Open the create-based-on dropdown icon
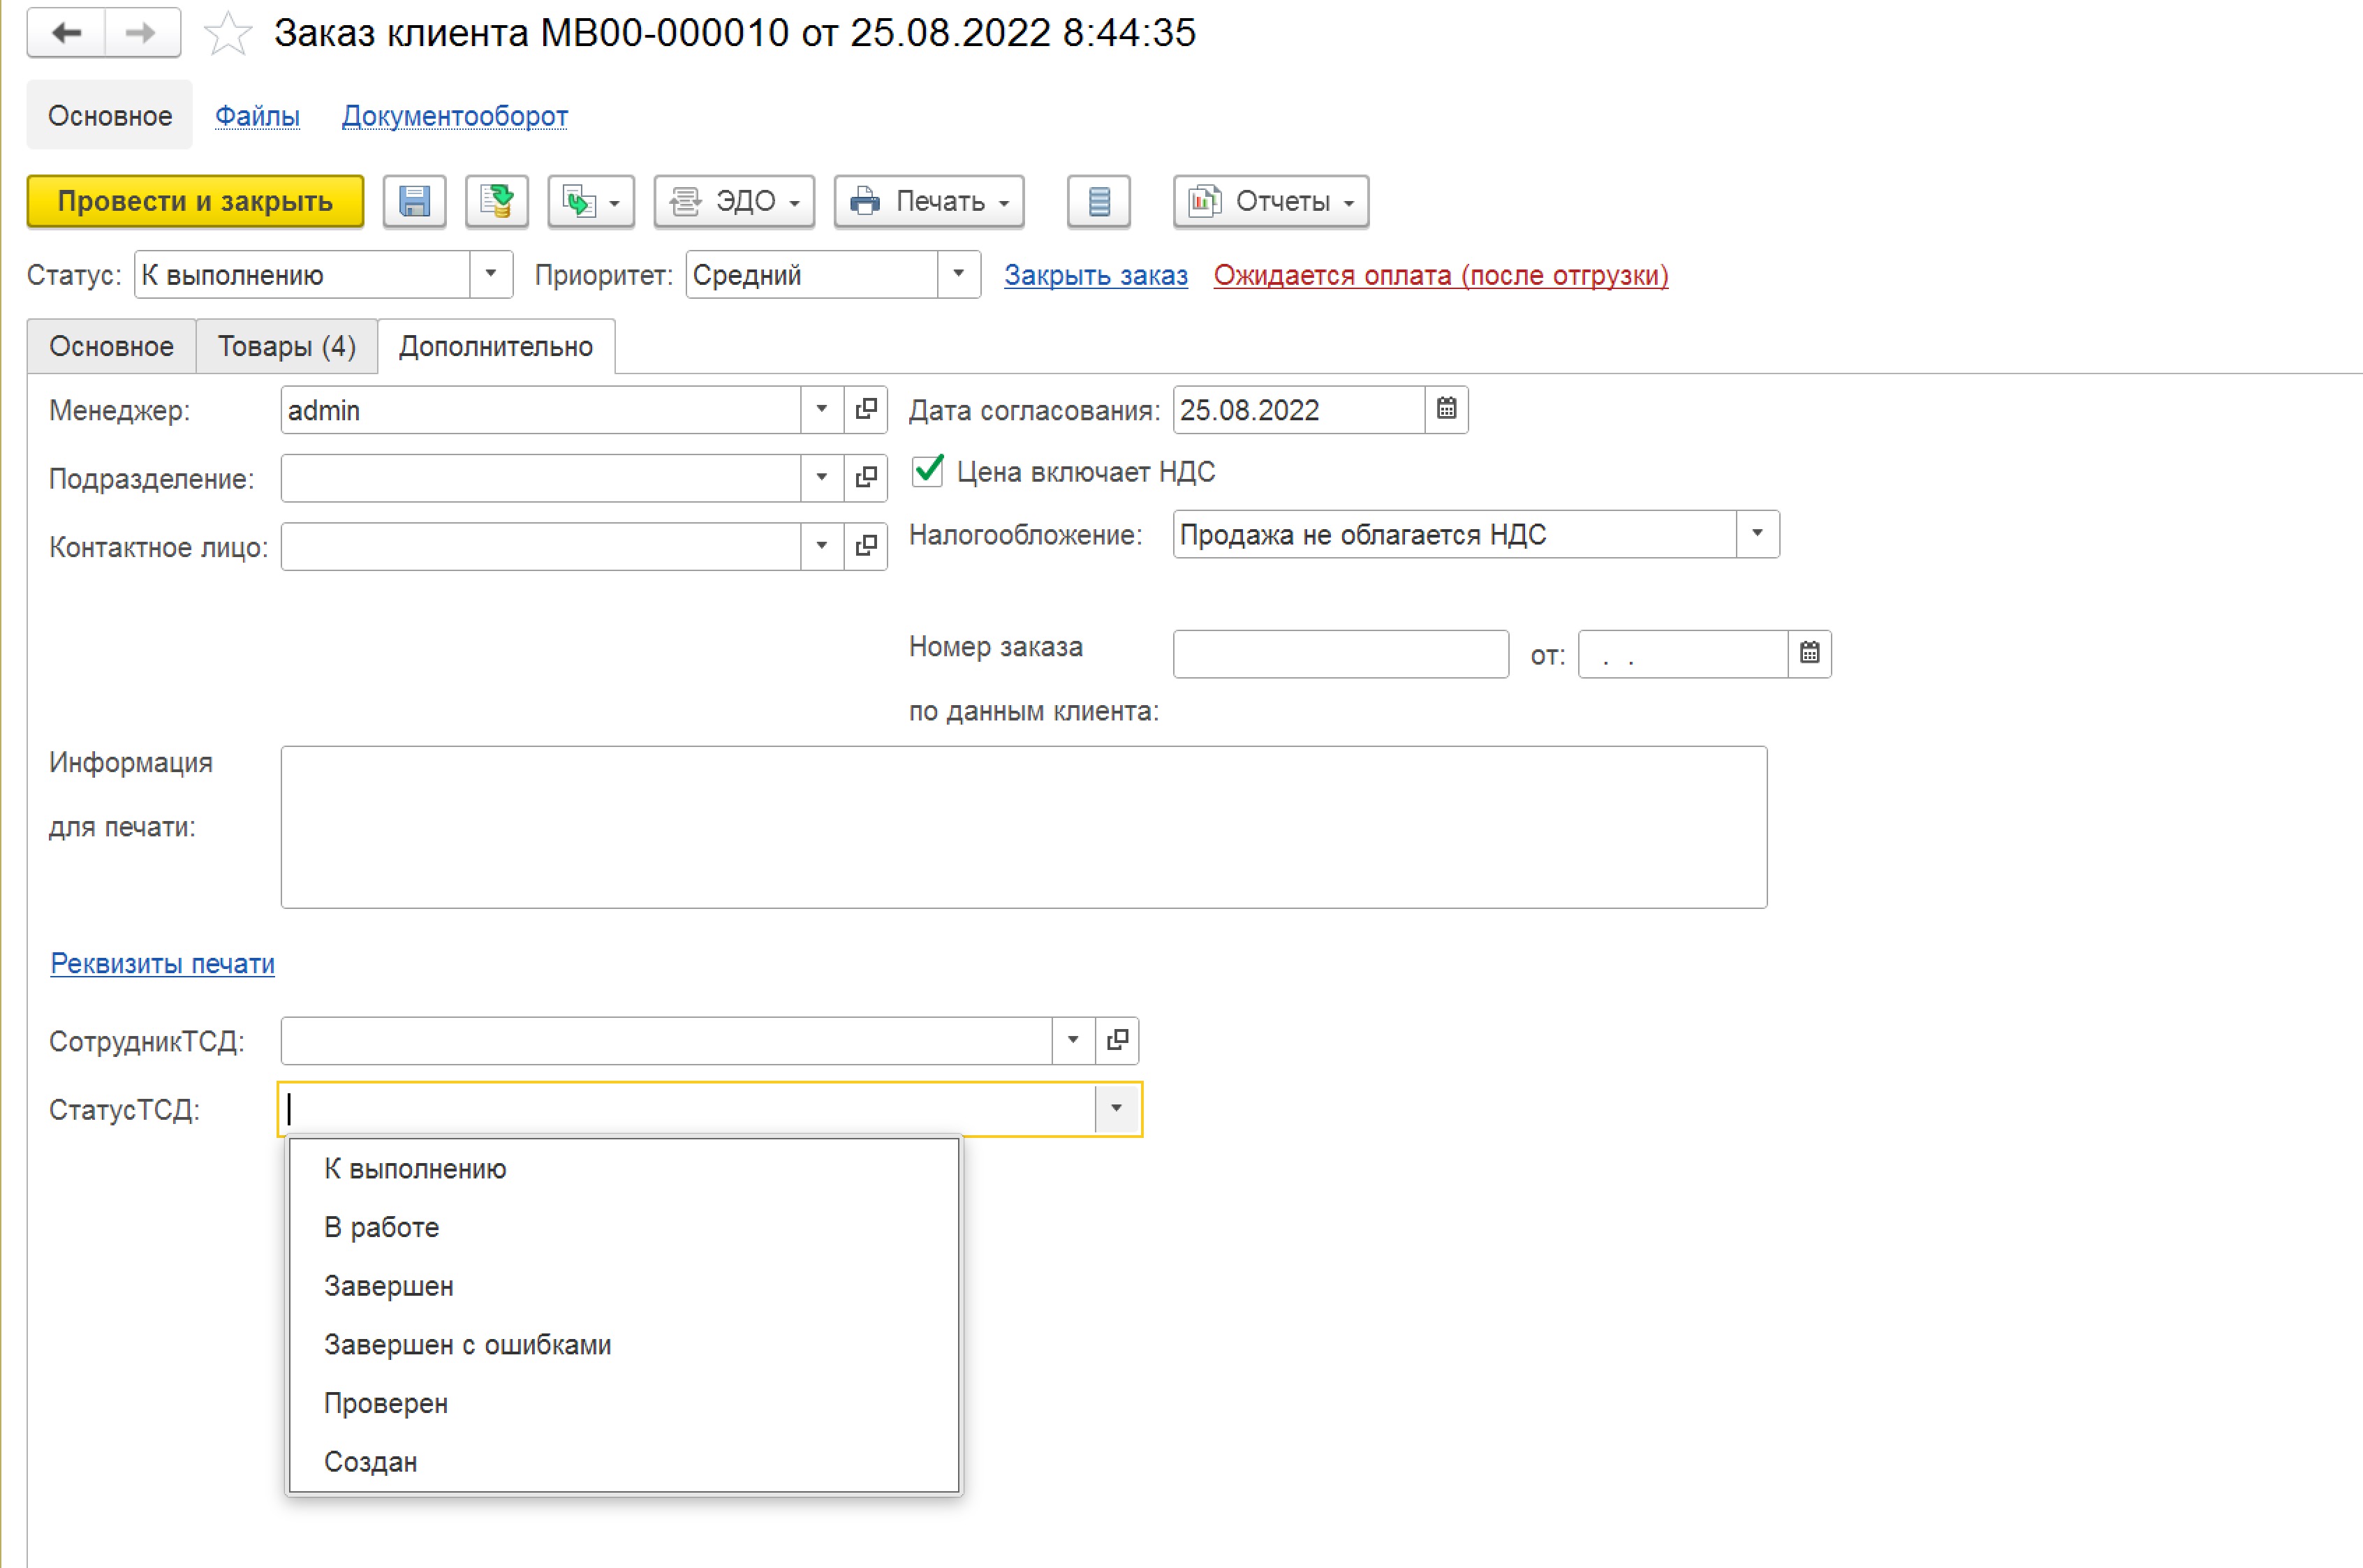The height and width of the screenshot is (1568, 2363). (591, 202)
